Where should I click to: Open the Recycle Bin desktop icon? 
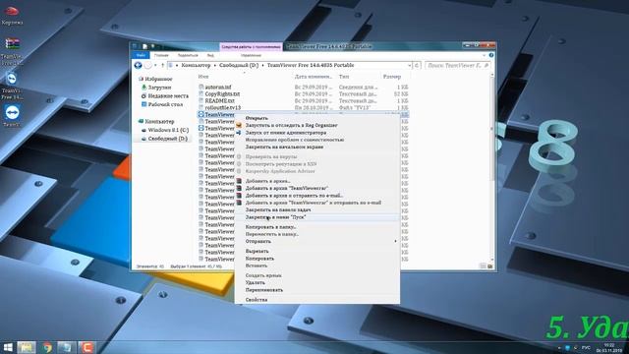click(x=12, y=16)
